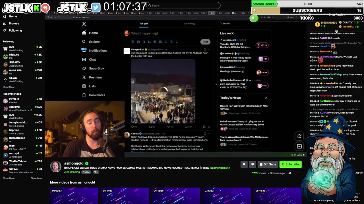364x204 pixels.
Task: Toggle bold formatting in X composer
Action: 171,42
